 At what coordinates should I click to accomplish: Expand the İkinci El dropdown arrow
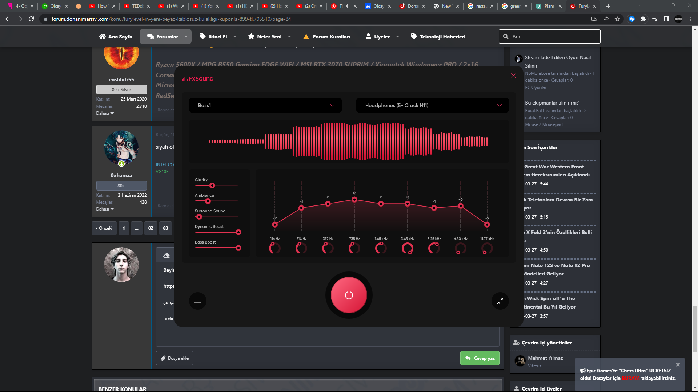[x=235, y=37]
